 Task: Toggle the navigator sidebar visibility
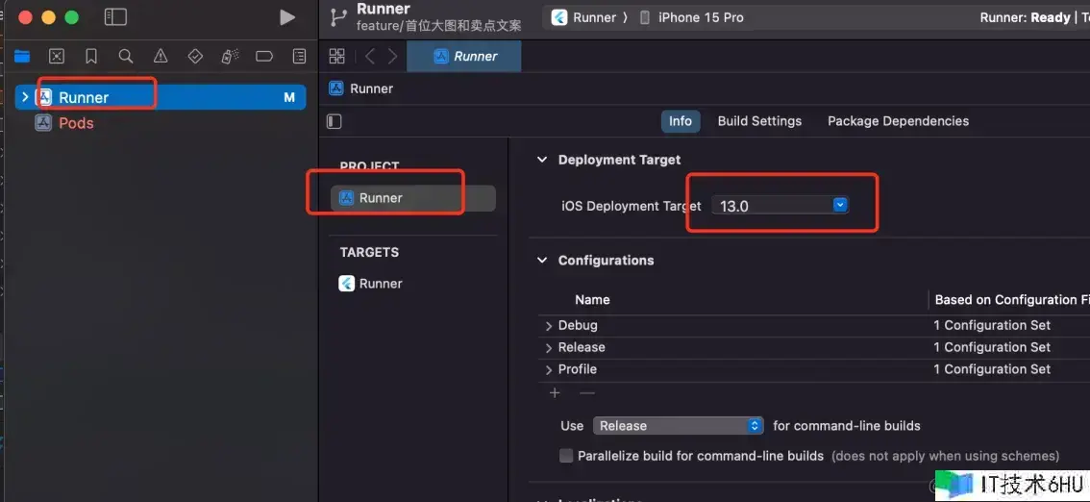pyautogui.click(x=115, y=17)
